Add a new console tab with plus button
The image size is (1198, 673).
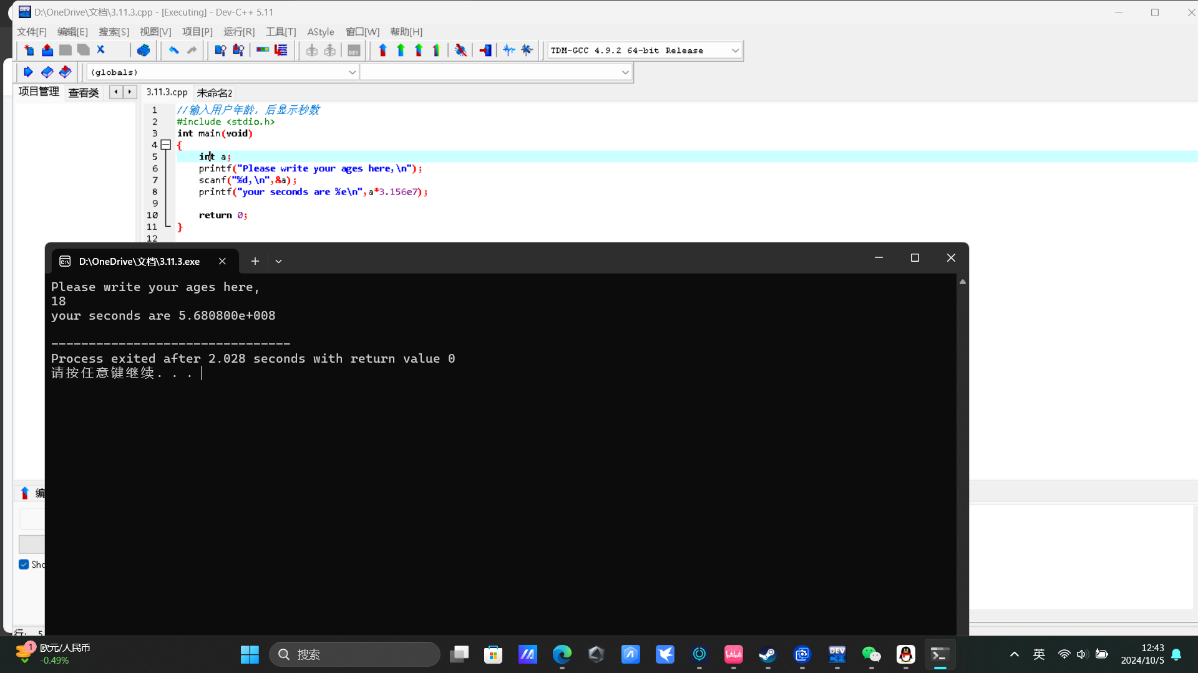[x=255, y=261]
